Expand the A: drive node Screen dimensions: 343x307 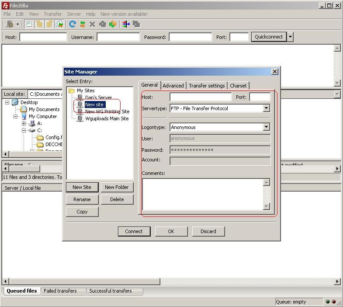click(x=24, y=123)
